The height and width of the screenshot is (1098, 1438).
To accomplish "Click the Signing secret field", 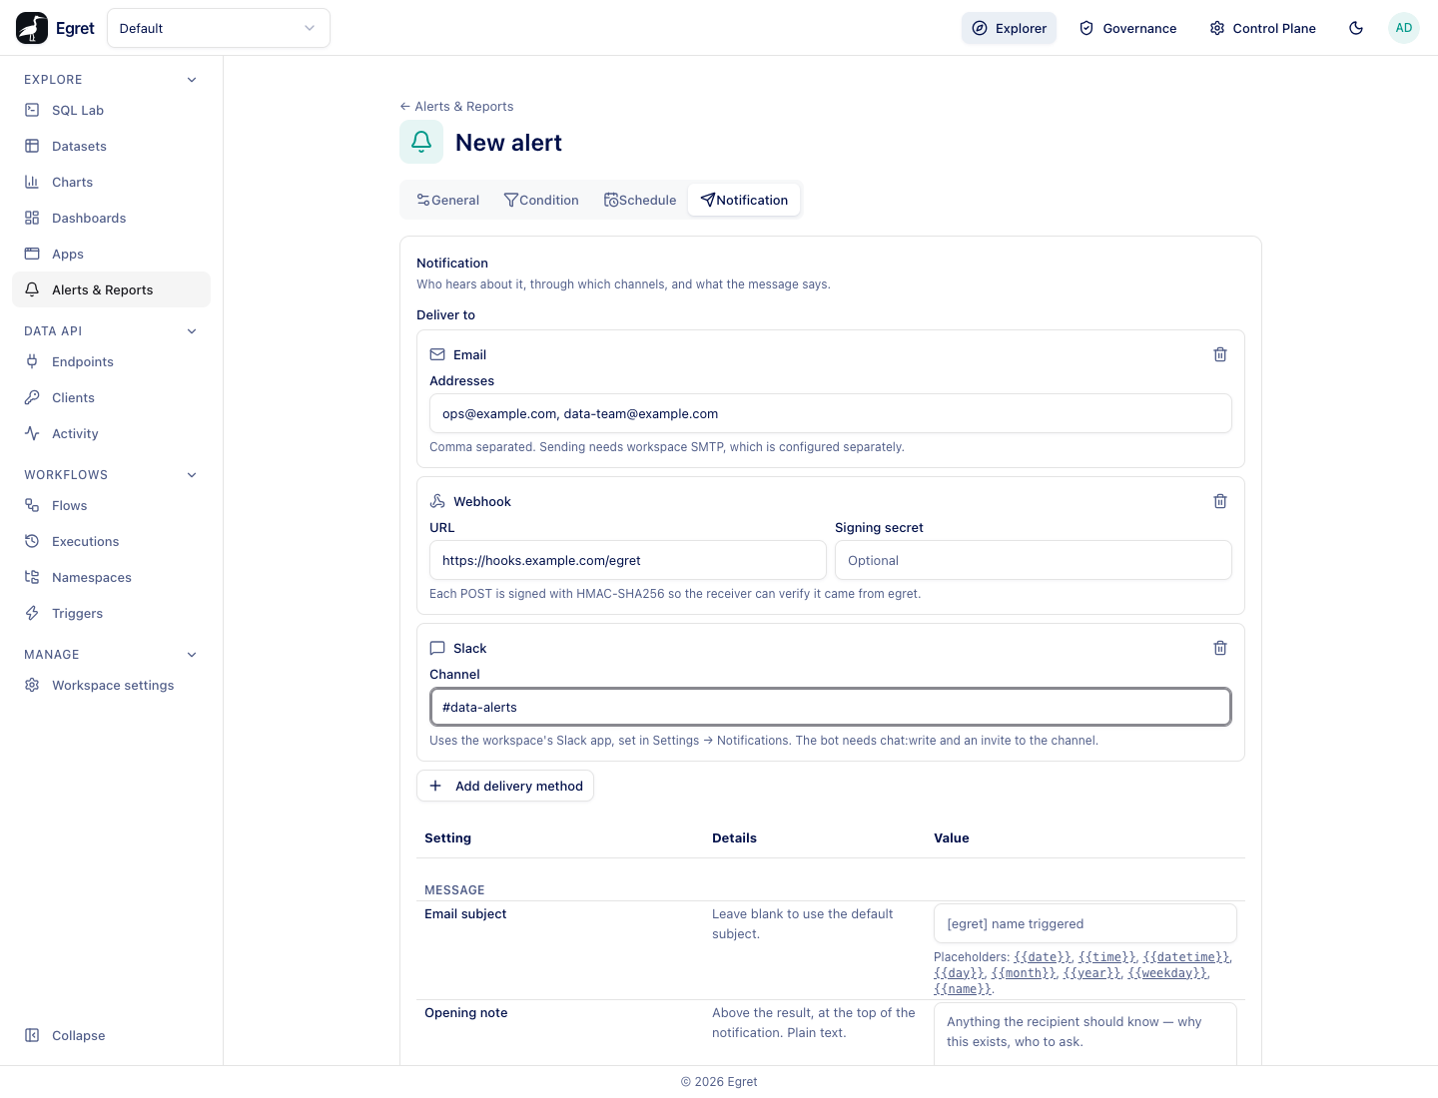I will click(x=1034, y=560).
